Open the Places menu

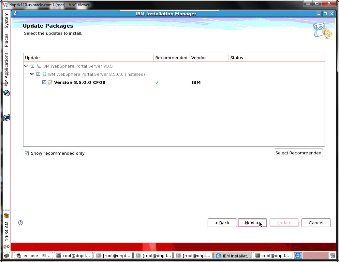[6, 40]
